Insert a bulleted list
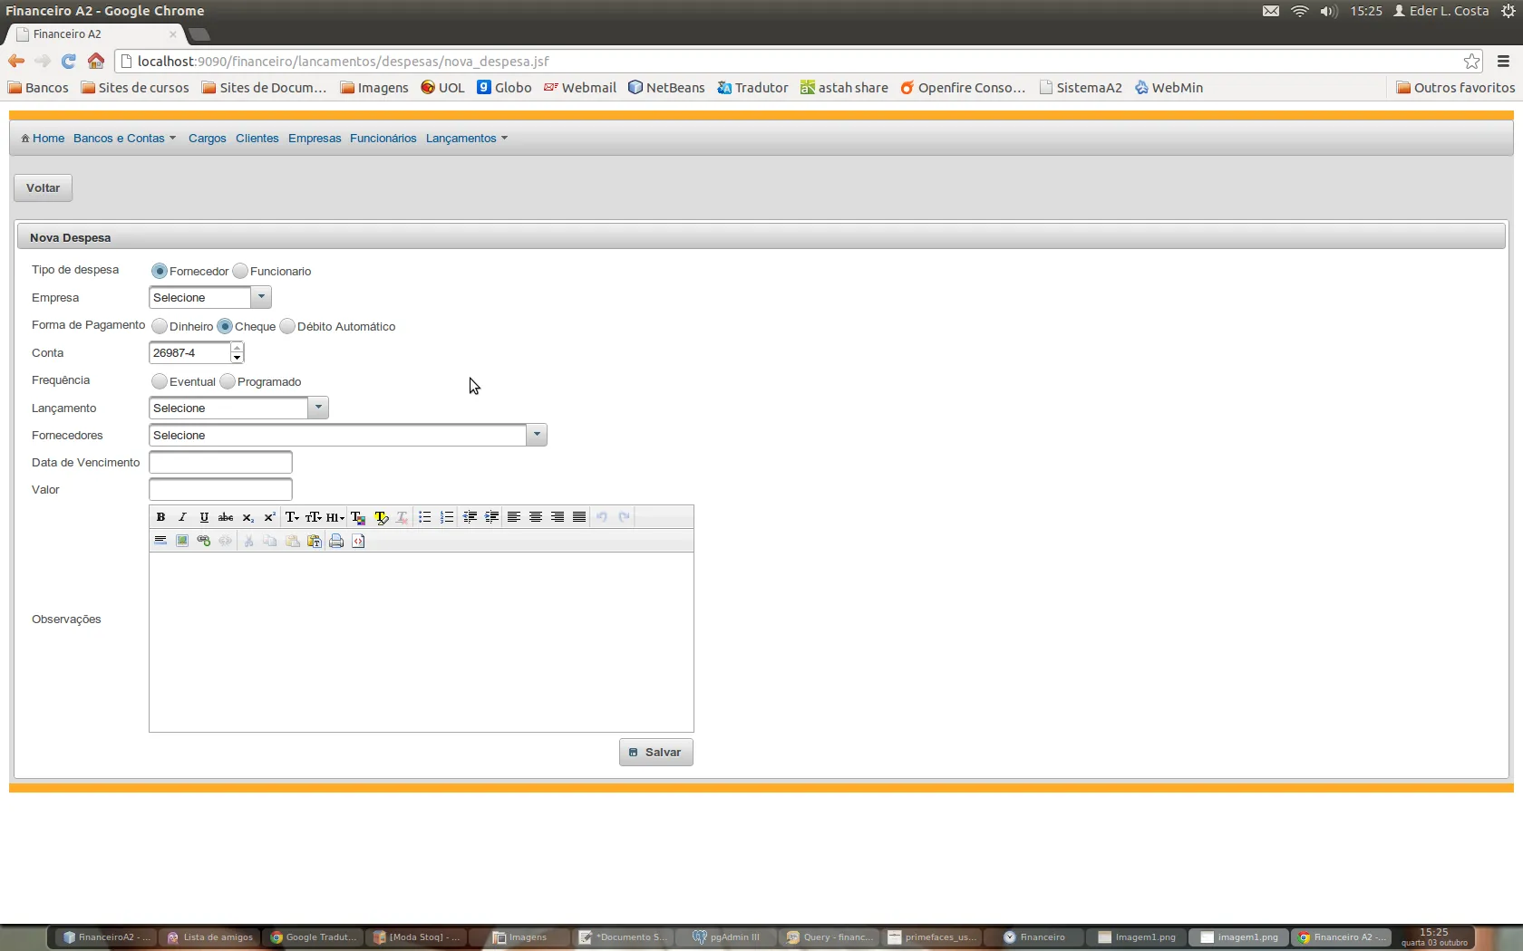The height and width of the screenshot is (951, 1523). coord(425,517)
